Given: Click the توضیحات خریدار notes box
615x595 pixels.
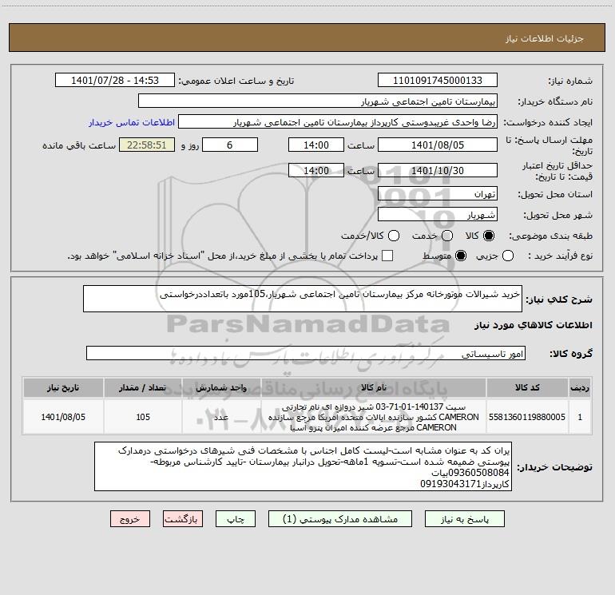Looking at the screenshot, I should 303,466.
